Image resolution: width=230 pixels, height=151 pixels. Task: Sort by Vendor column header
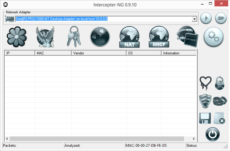pyautogui.click(x=99, y=53)
